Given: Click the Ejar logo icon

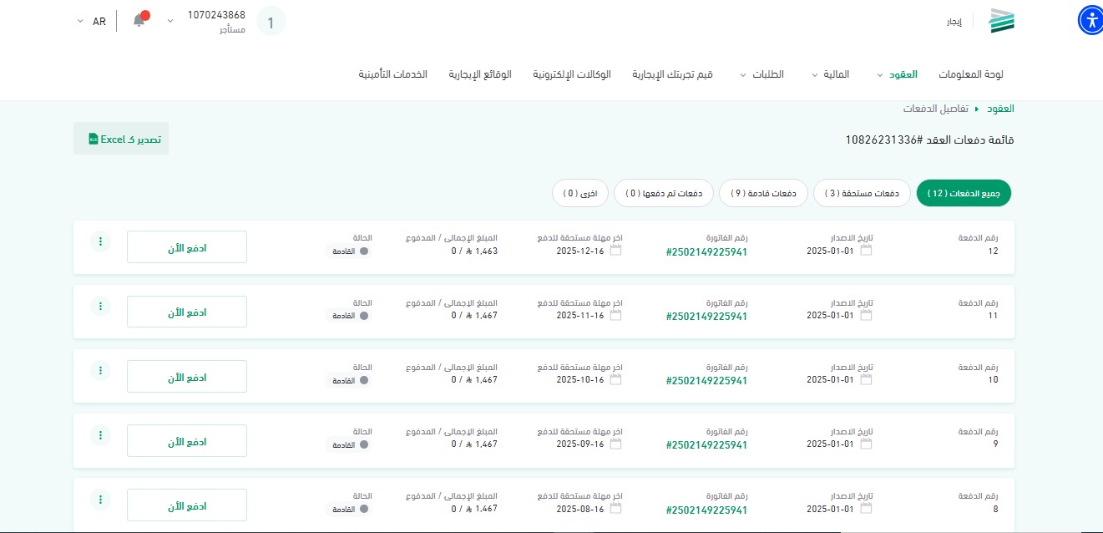Looking at the screenshot, I should [x=1001, y=22].
